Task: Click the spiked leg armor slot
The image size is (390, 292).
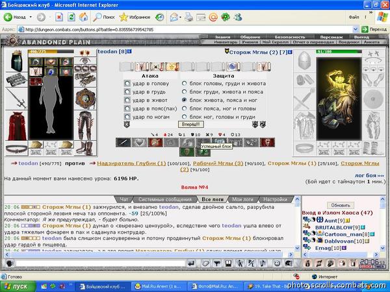Action: click(85, 125)
